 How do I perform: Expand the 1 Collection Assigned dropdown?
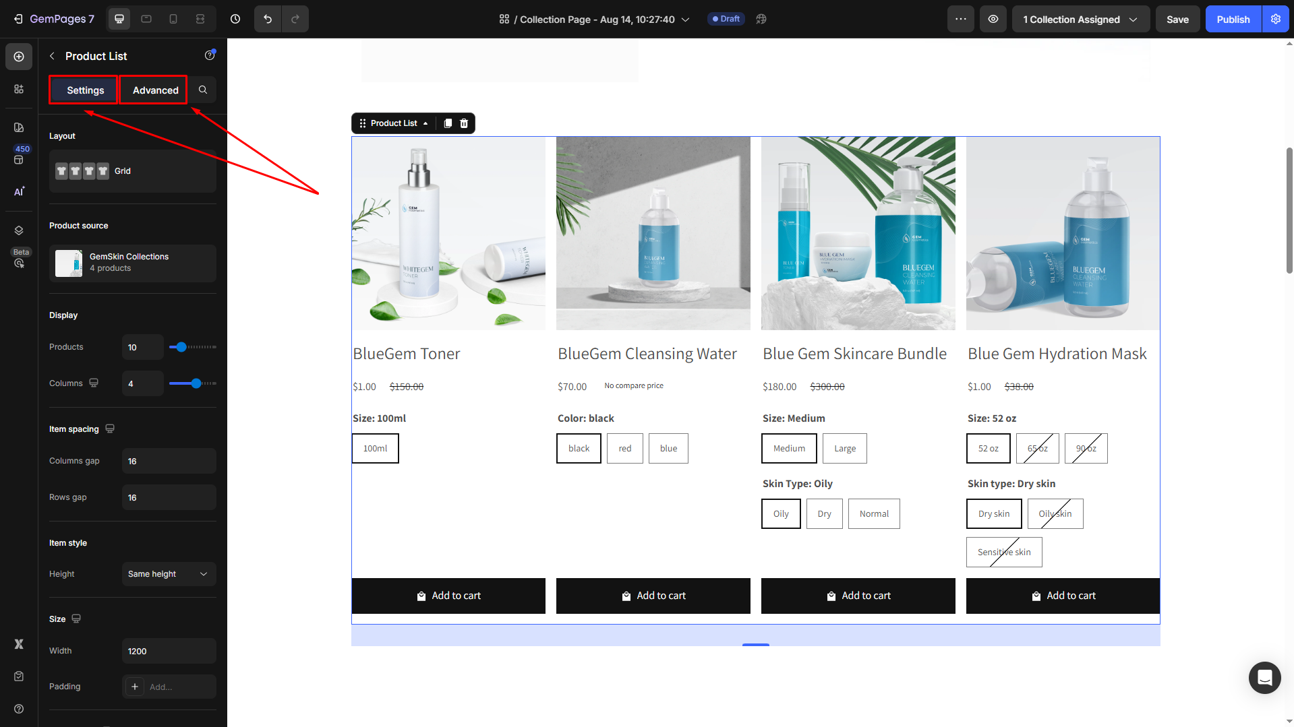[1080, 19]
